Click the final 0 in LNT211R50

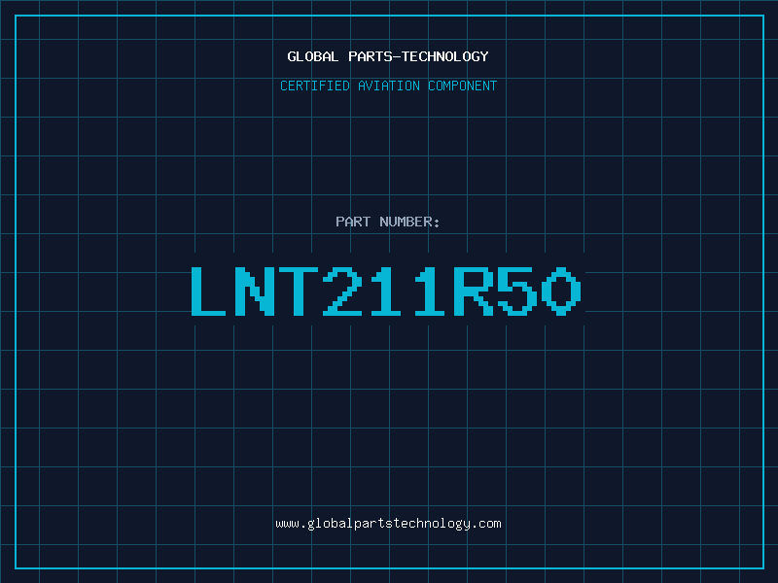[561, 291]
